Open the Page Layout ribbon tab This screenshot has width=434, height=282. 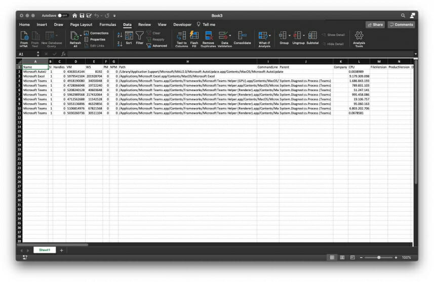pos(81,25)
